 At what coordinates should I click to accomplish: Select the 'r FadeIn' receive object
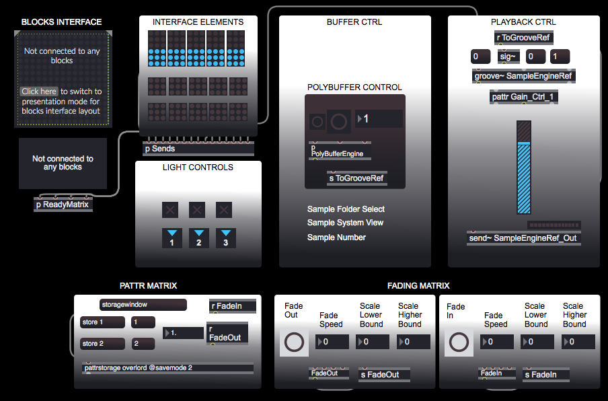[233, 306]
